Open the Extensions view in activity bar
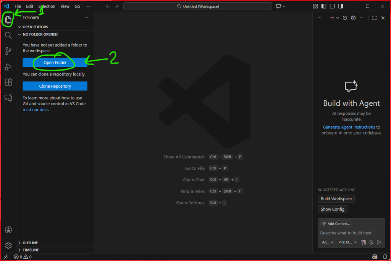 coord(8,82)
